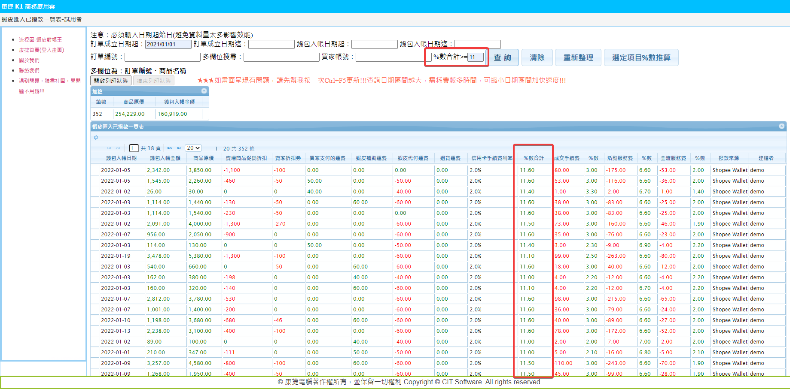Collapse the 加總 summary panel
Screen dimensions: 790x389
(x=204, y=91)
